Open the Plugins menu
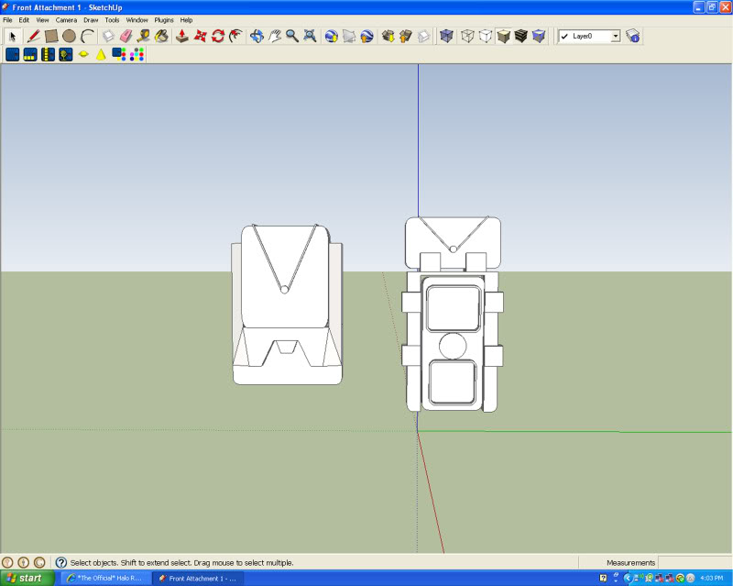 click(164, 20)
